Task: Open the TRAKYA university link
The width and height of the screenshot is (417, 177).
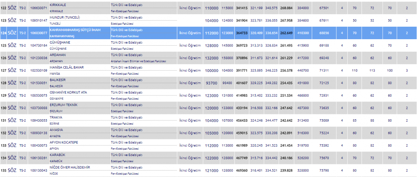Action: pyautogui.click(x=56, y=118)
